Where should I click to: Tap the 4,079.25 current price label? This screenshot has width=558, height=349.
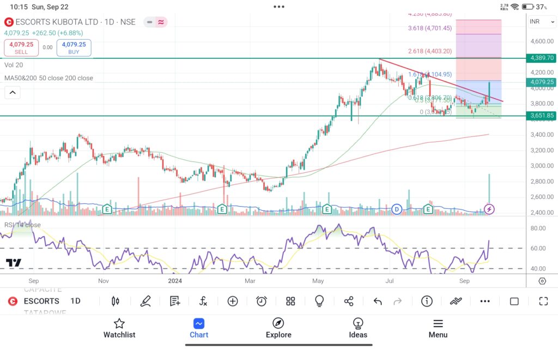541,82
